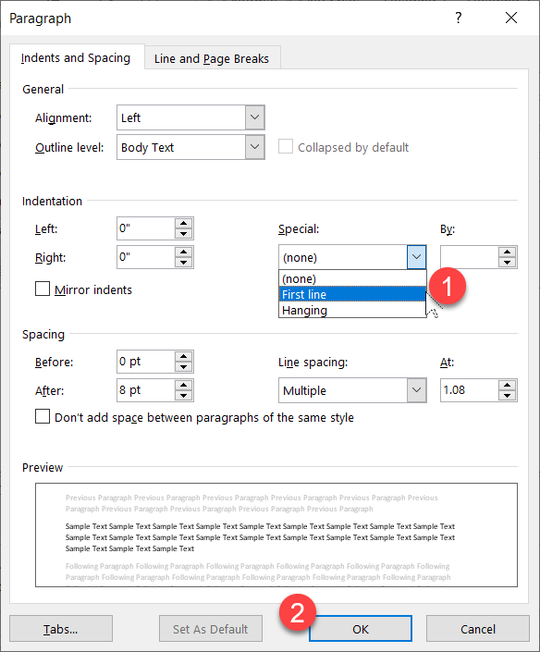
Task: Click the Right indentation input field
Action: (145, 257)
